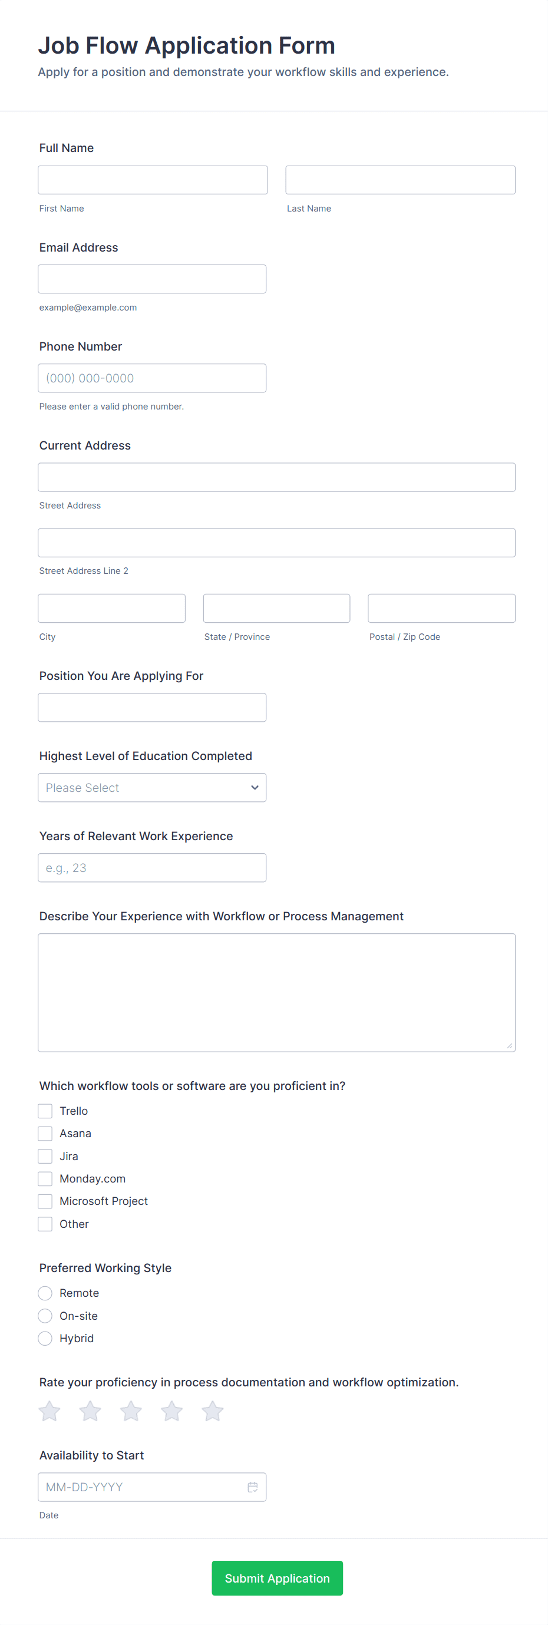Tick the Microsoft Project checkbox

(x=45, y=1201)
